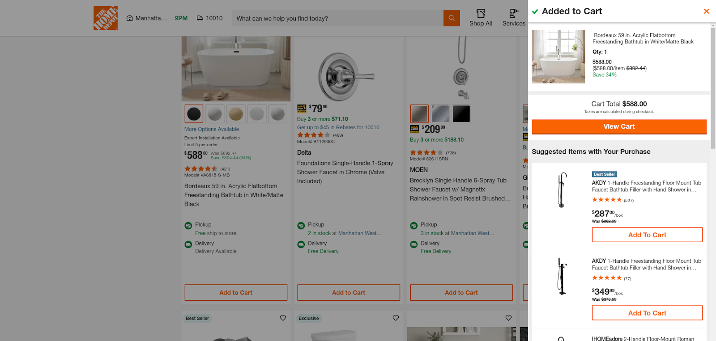Select the matte black bathtub color swatch

[194, 114]
